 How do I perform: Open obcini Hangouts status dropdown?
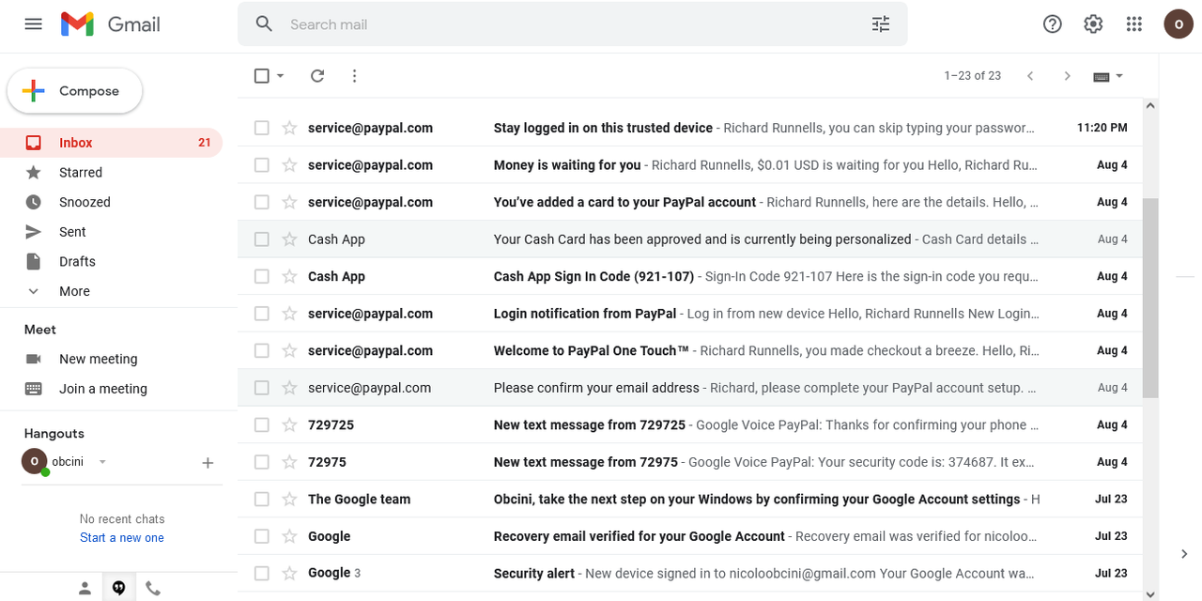[102, 462]
